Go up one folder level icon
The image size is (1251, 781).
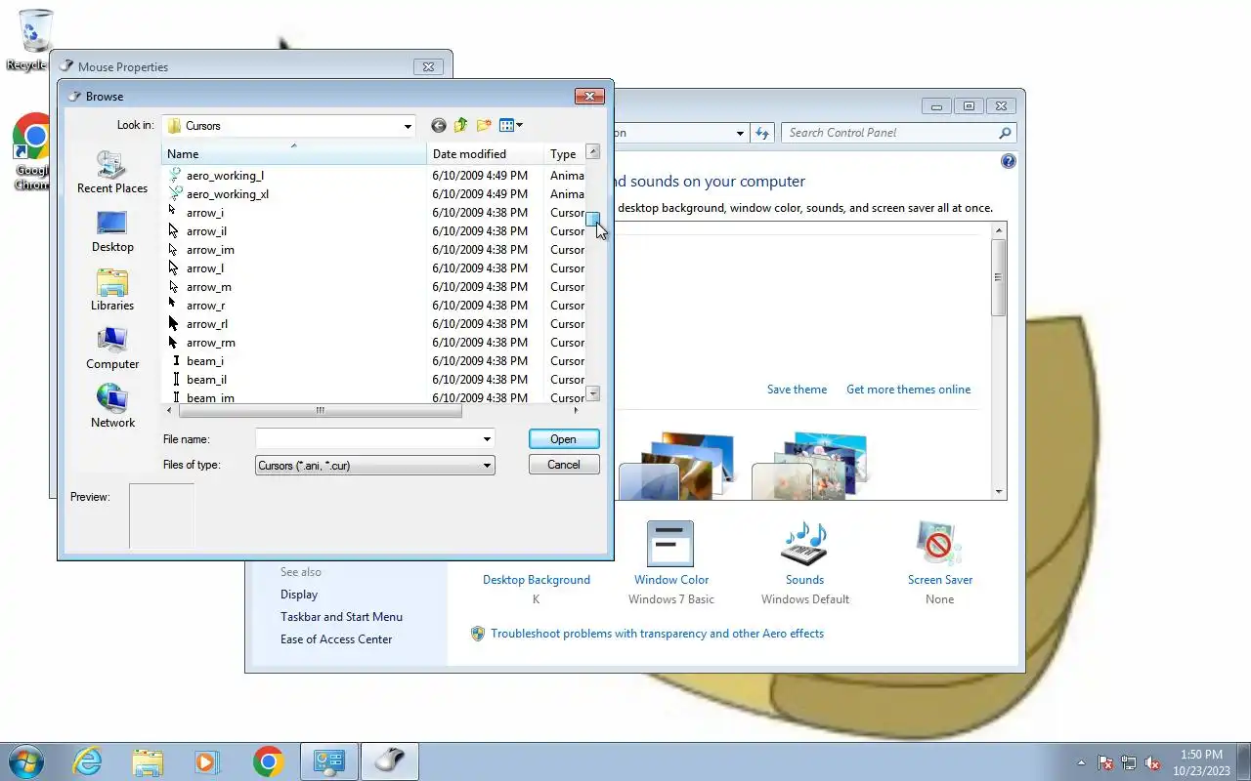click(x=460, y=125)
